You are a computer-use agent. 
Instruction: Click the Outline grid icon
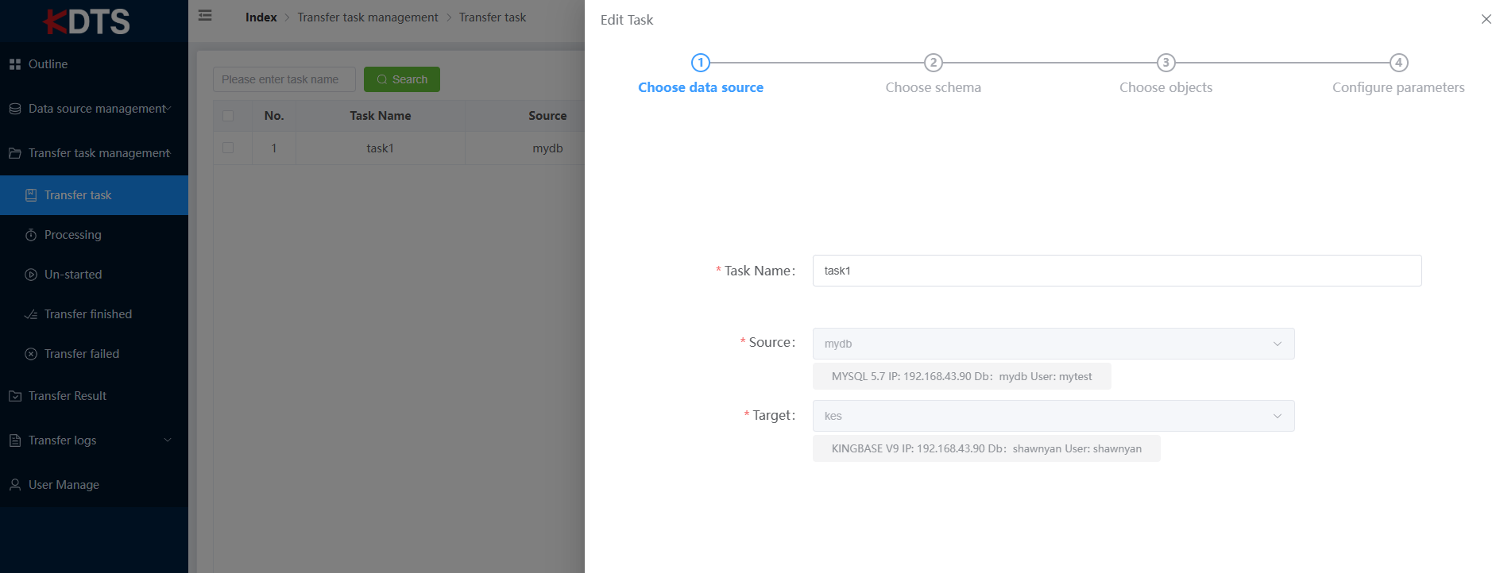(x=15, y=64)
